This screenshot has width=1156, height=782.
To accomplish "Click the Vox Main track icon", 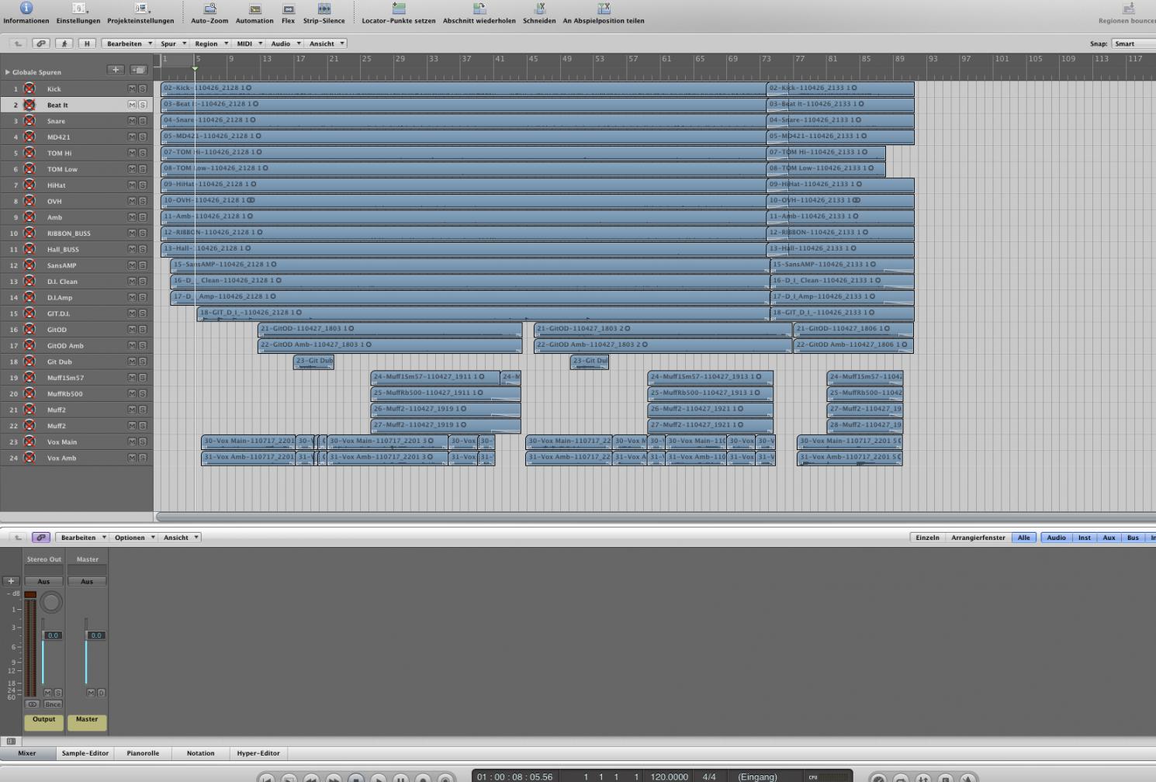I will 29,441.
